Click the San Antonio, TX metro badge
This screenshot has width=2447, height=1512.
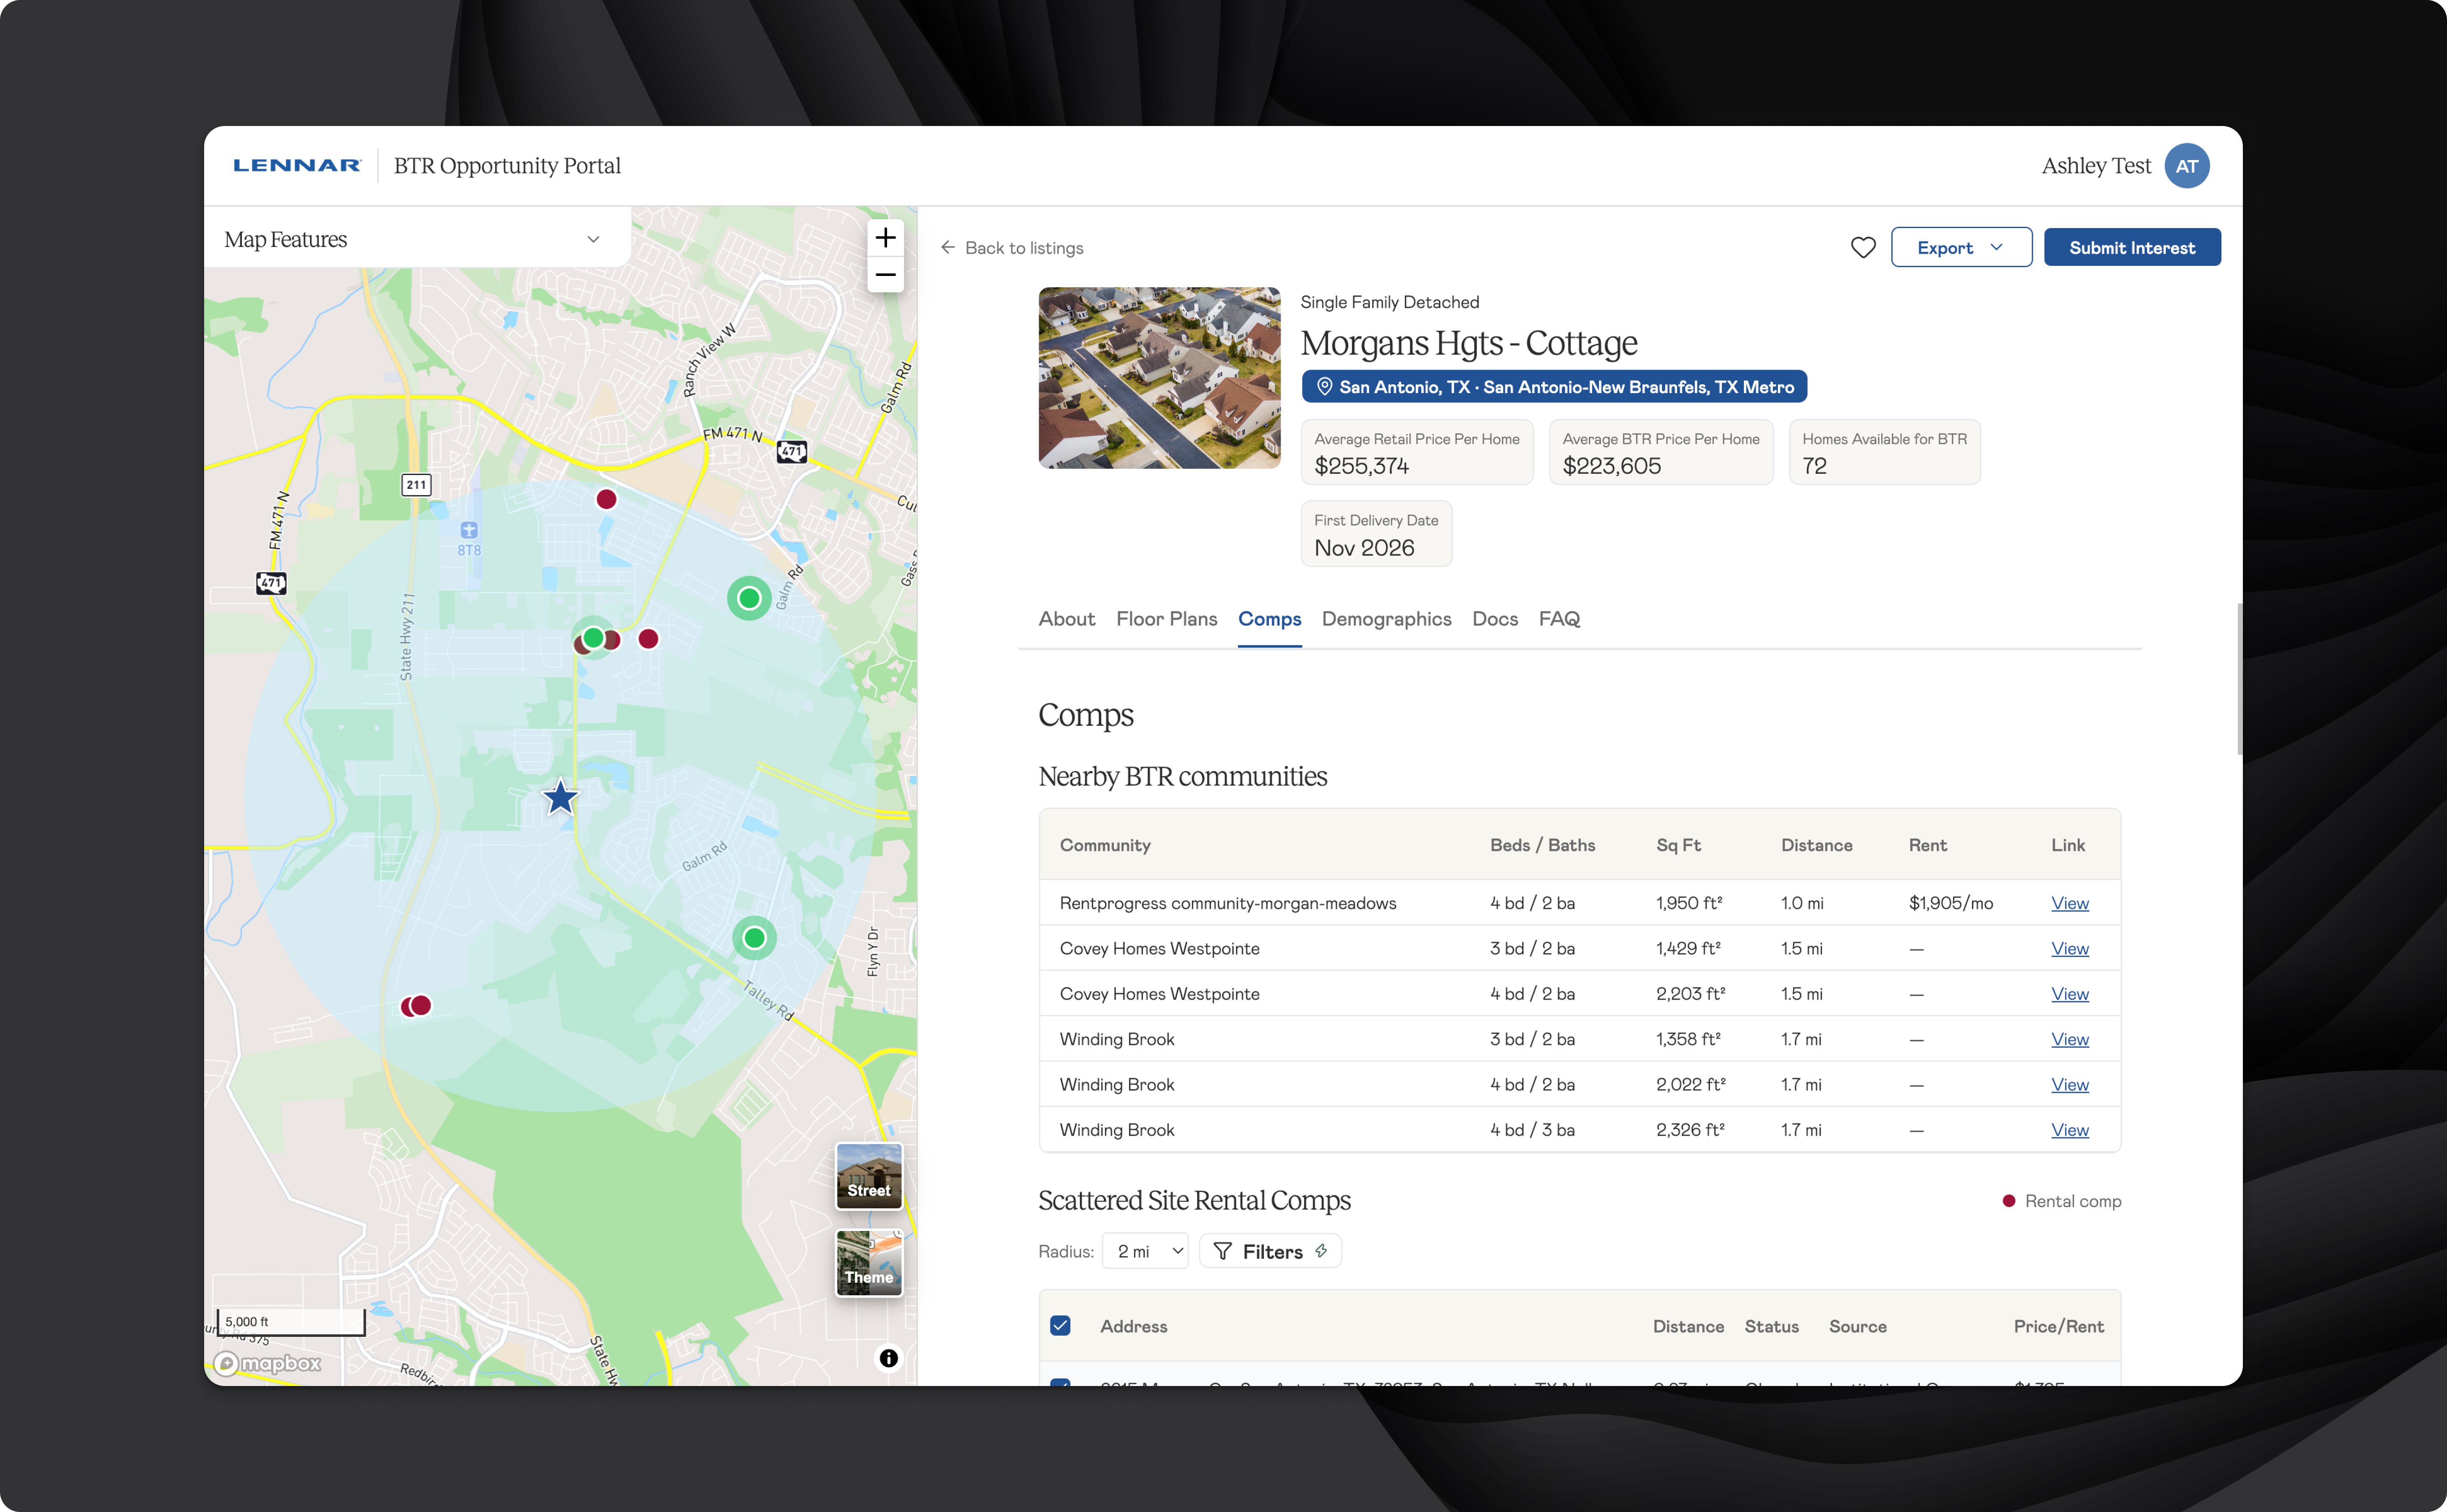tap(1554, 387)
